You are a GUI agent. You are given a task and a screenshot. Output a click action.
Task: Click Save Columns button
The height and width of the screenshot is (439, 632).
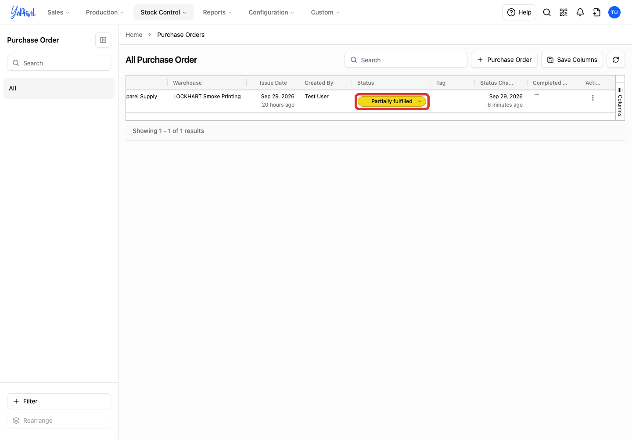[x=572, y=60]
